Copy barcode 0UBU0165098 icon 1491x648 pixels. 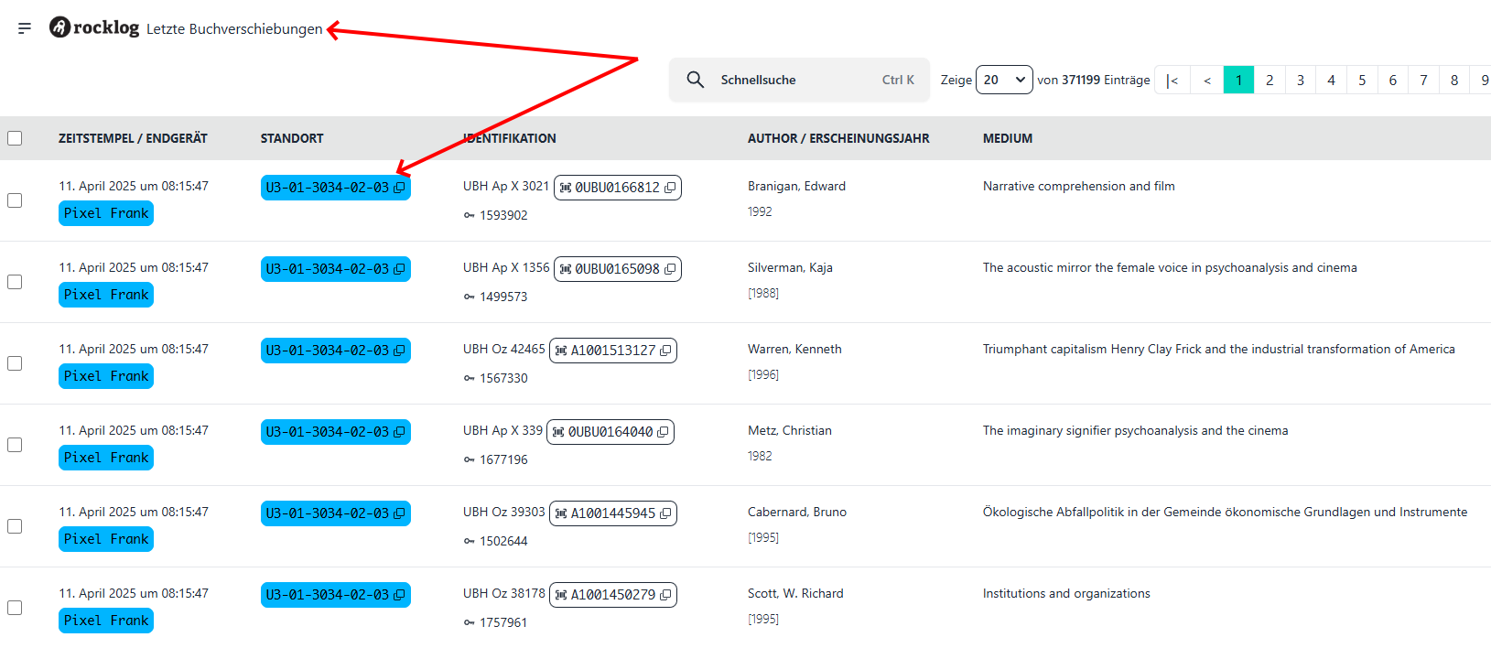670,269
